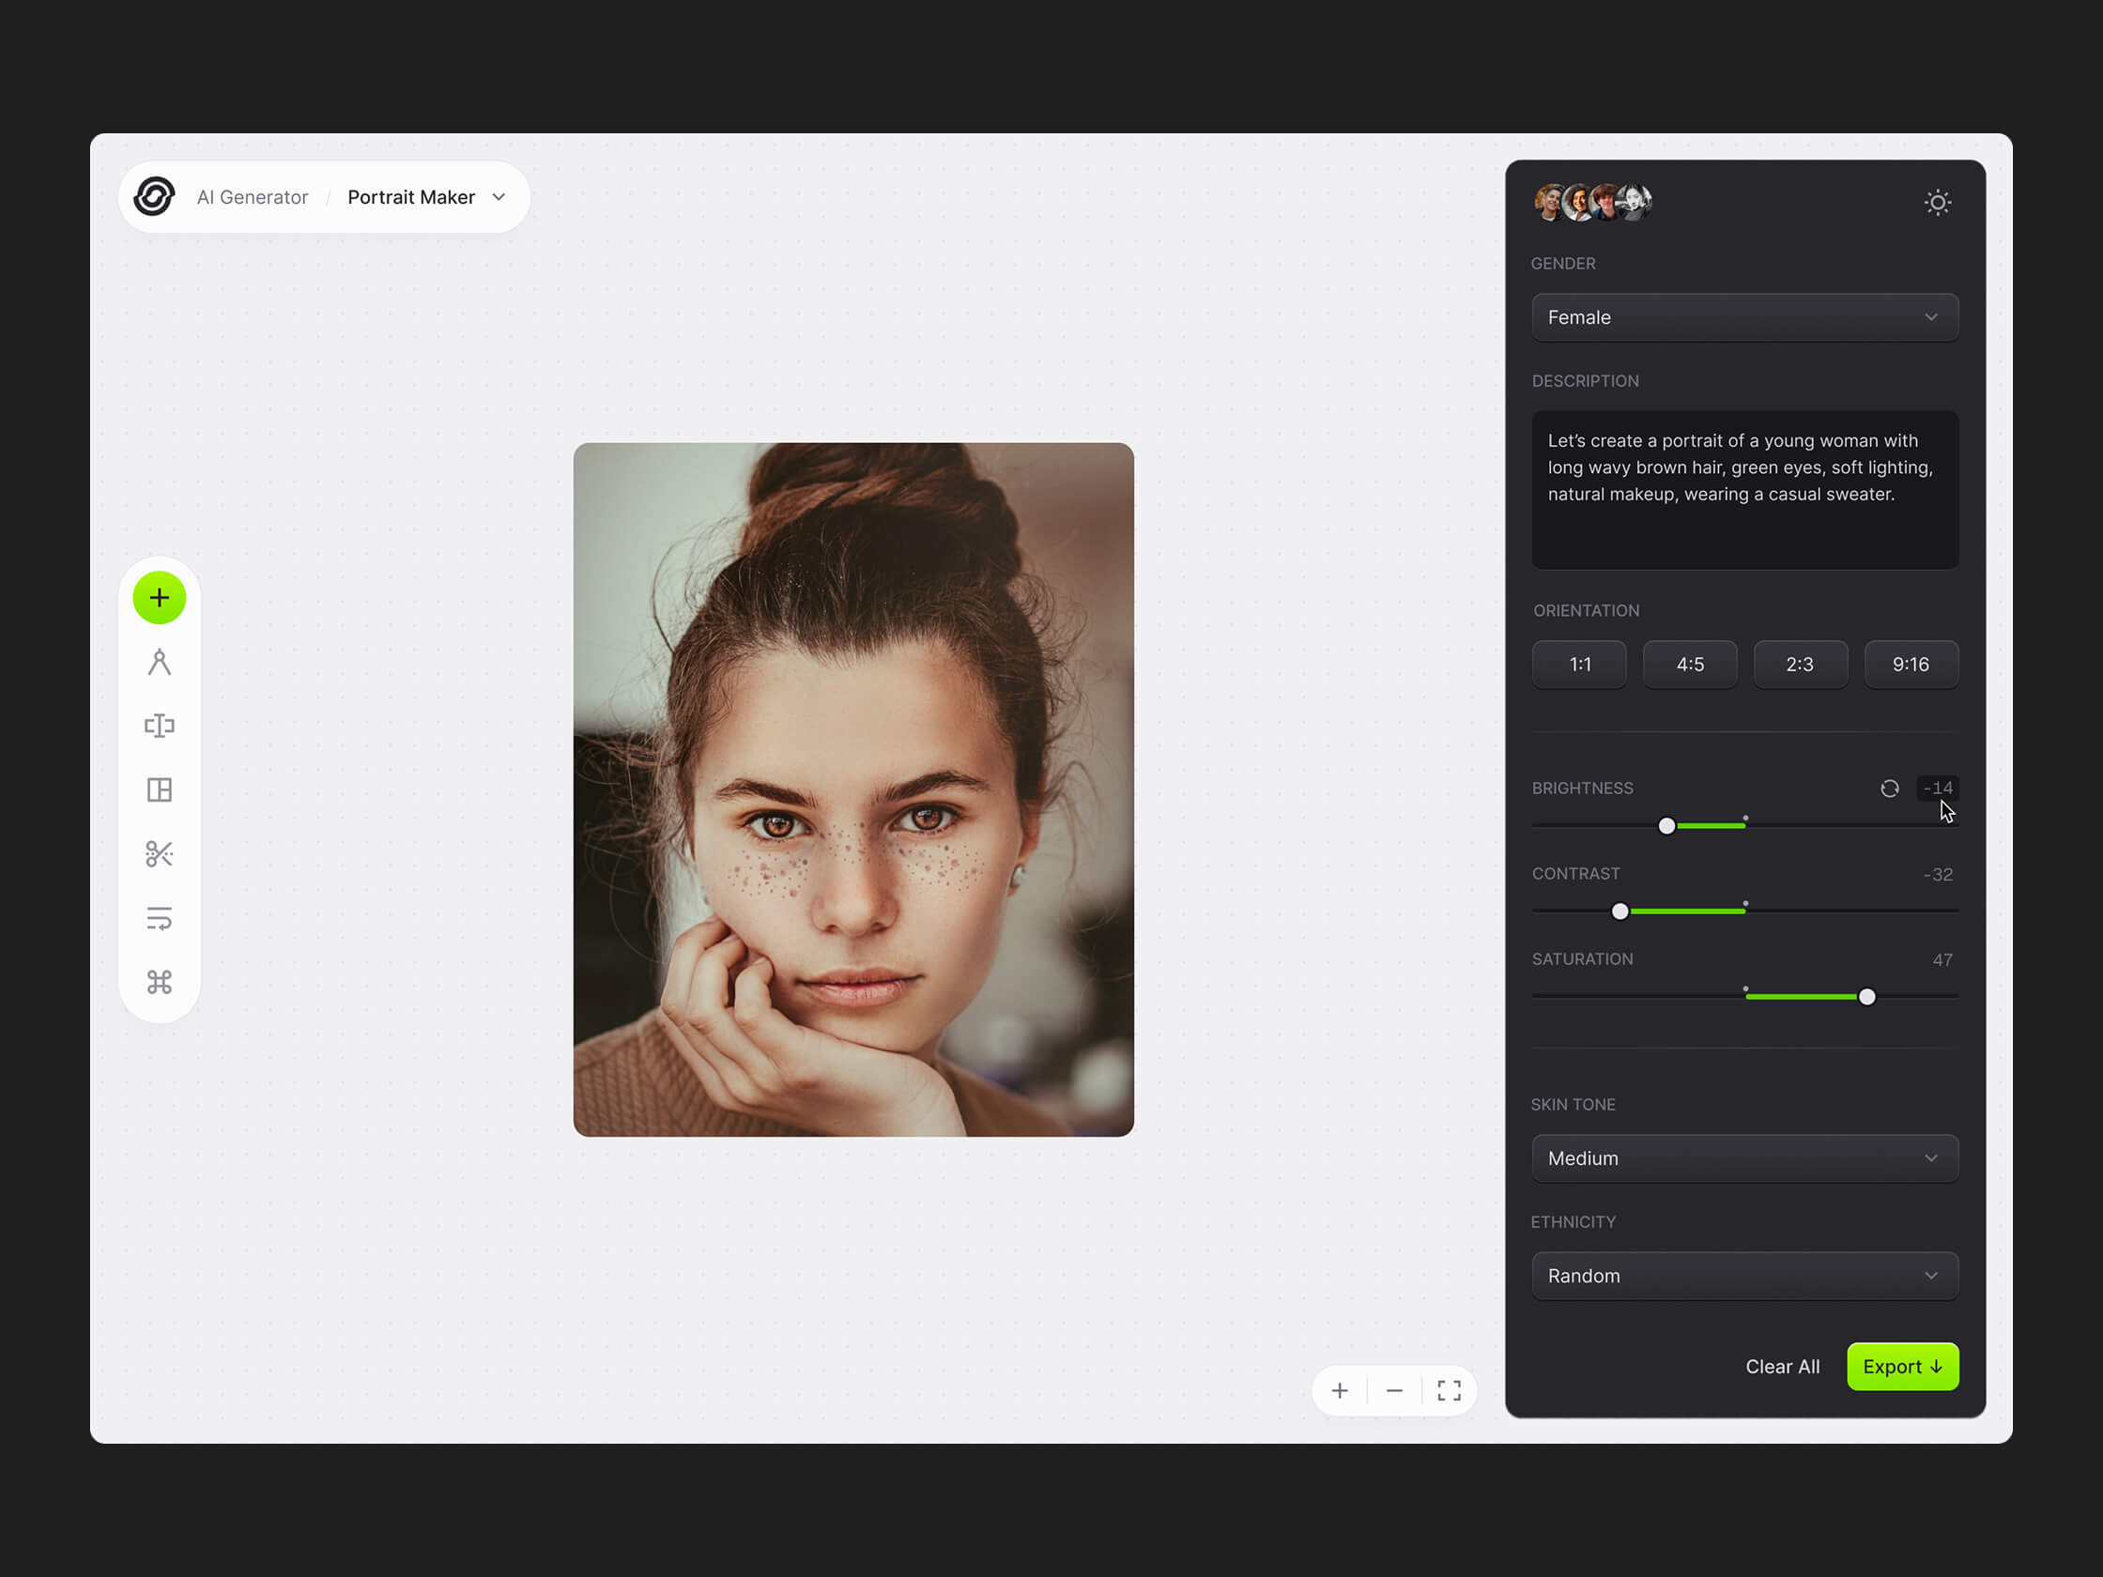Select the 1:1 orientation option
Screen dimensions: 2103x1577
point(1579,665)
